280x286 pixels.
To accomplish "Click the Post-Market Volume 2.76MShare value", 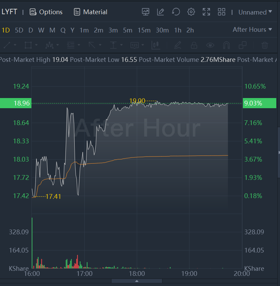I will tap(218, 59).
